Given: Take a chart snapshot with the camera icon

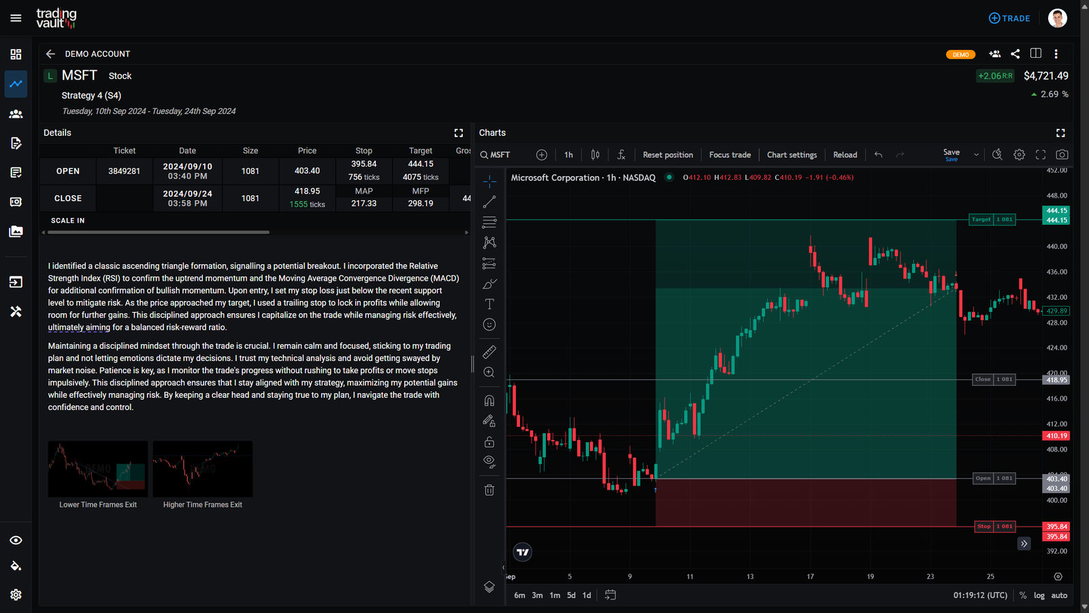Looking at the screenshot, I should click(x=1061, y=155).
